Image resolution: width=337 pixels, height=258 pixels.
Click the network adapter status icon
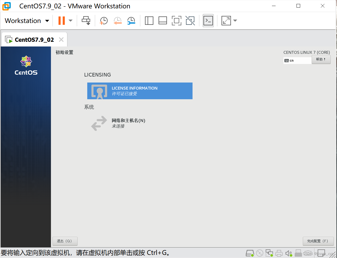pyautogui.click(x=269, y=253)
